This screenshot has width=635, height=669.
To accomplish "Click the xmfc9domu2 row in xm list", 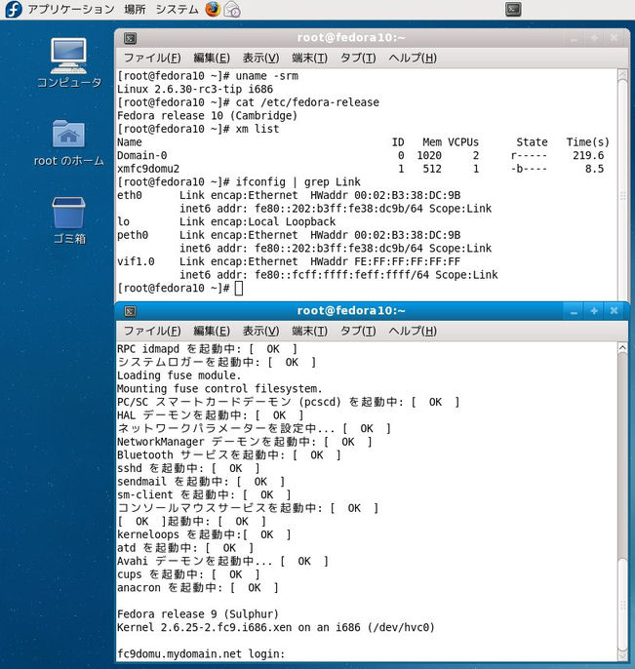I will coord(361,169).
